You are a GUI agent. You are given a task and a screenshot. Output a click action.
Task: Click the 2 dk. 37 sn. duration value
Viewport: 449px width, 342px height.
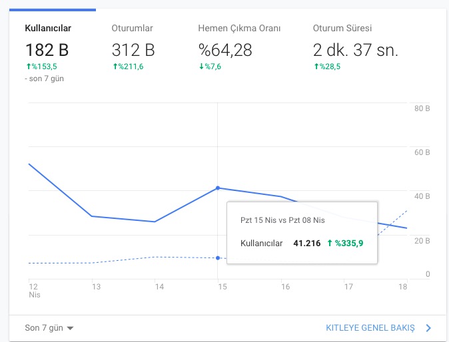click(355, 50)
